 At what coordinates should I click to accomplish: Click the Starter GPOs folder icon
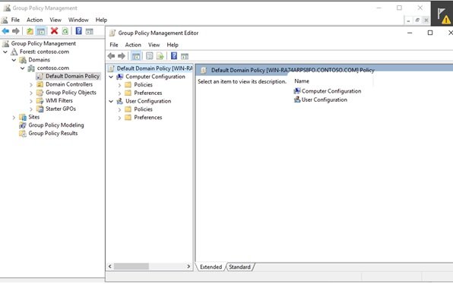[40, 109]
